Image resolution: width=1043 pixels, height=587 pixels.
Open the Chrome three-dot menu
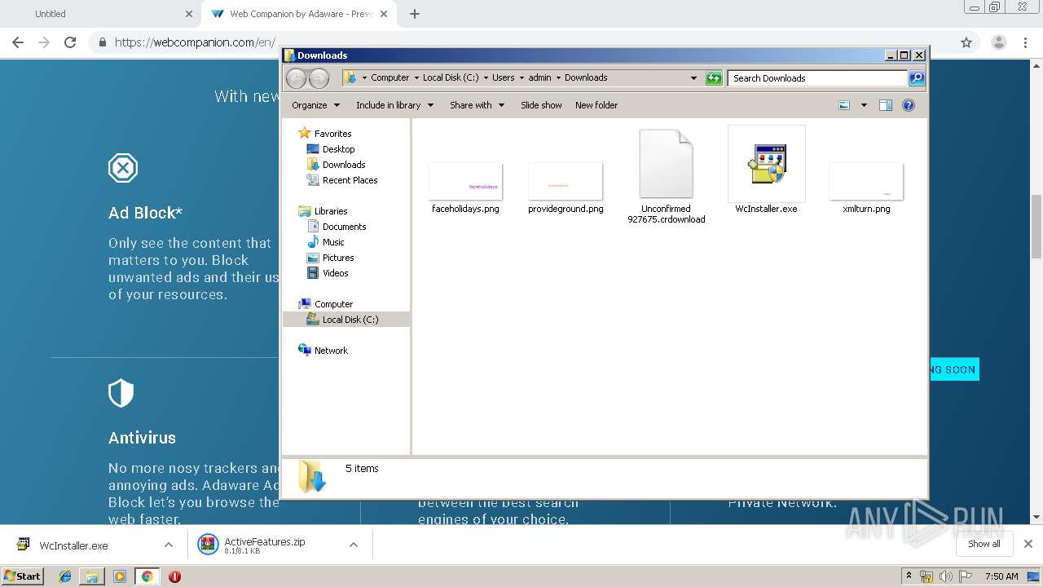pyautogui.click(x=1025, y=42)
